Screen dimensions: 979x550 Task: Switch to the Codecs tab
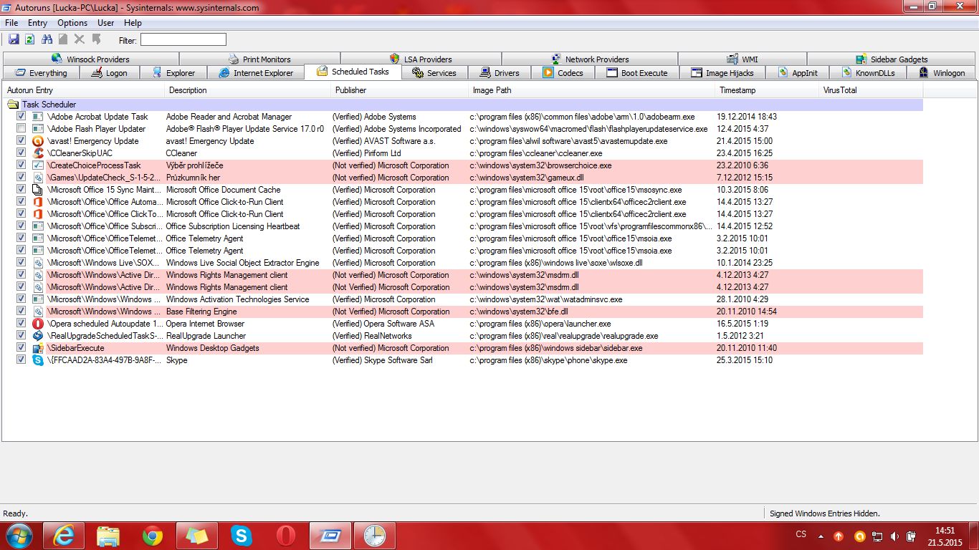pos(563,73)
